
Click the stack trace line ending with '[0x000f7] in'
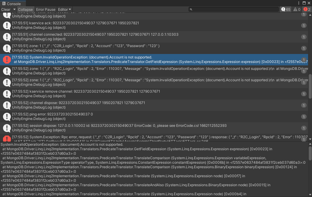123,176
